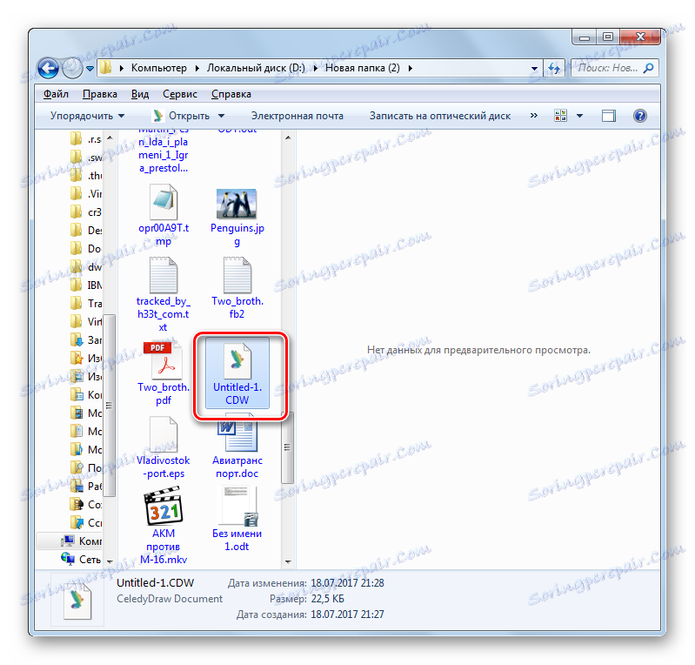
Task: Expand the arrow after Локальный диск (D:)
Action: click(x=315, y=68)
